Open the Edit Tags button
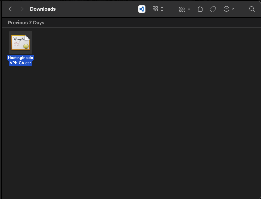261x199 pixels. pos(213,9)
